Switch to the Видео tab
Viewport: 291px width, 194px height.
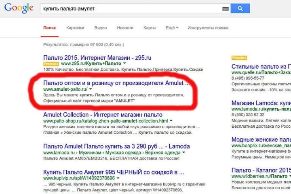click(x=101, y=28)
